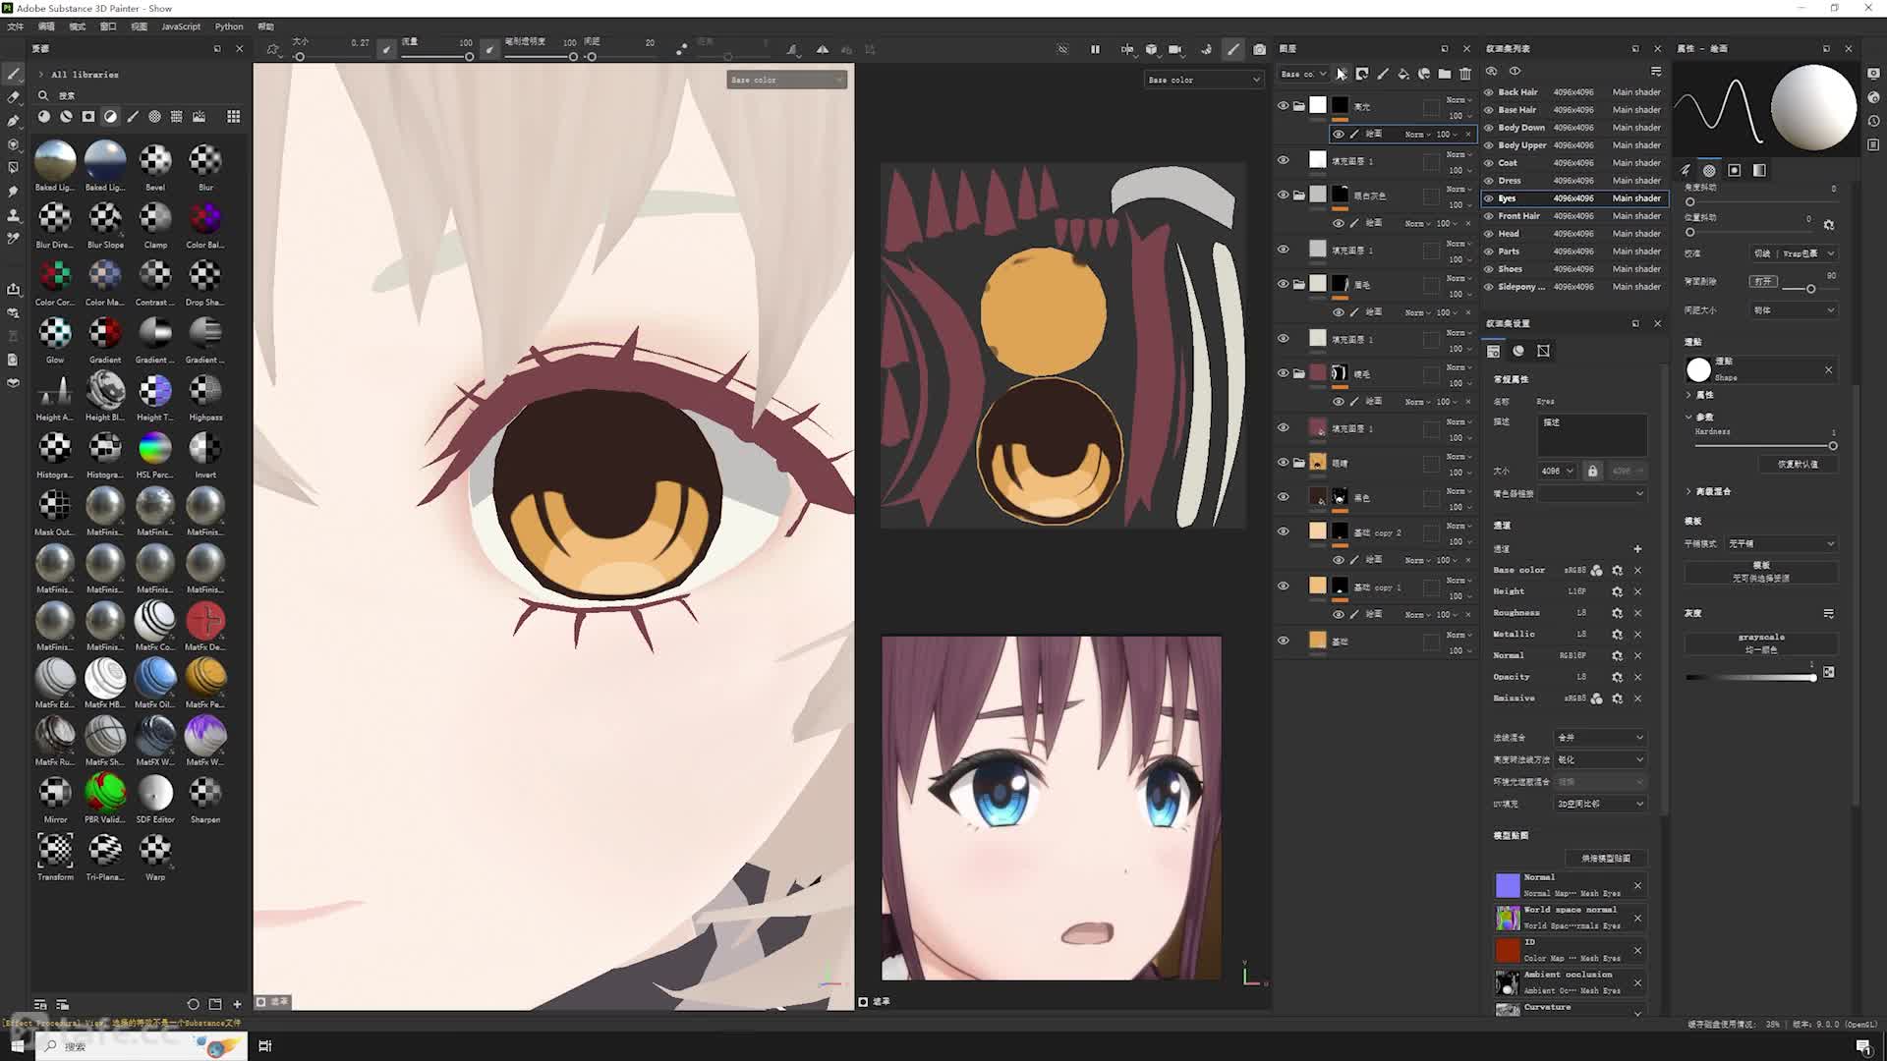
Task: Lock the texture set size ratio
Action: point(1593,471)
